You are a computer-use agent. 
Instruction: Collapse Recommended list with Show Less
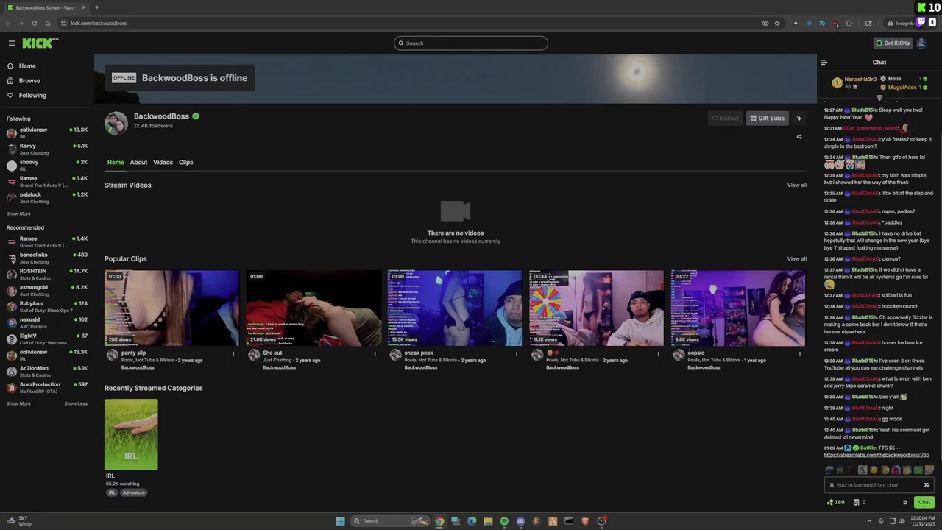tap(76, 403)
